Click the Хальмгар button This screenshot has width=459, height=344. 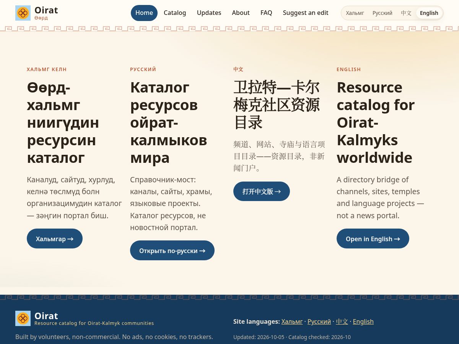55,239
